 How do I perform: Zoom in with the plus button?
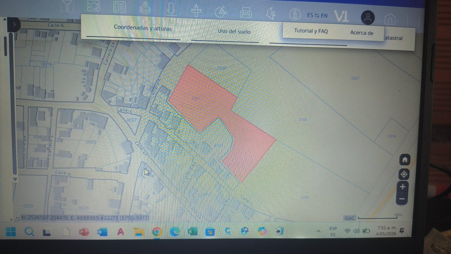tap(403, 187)
